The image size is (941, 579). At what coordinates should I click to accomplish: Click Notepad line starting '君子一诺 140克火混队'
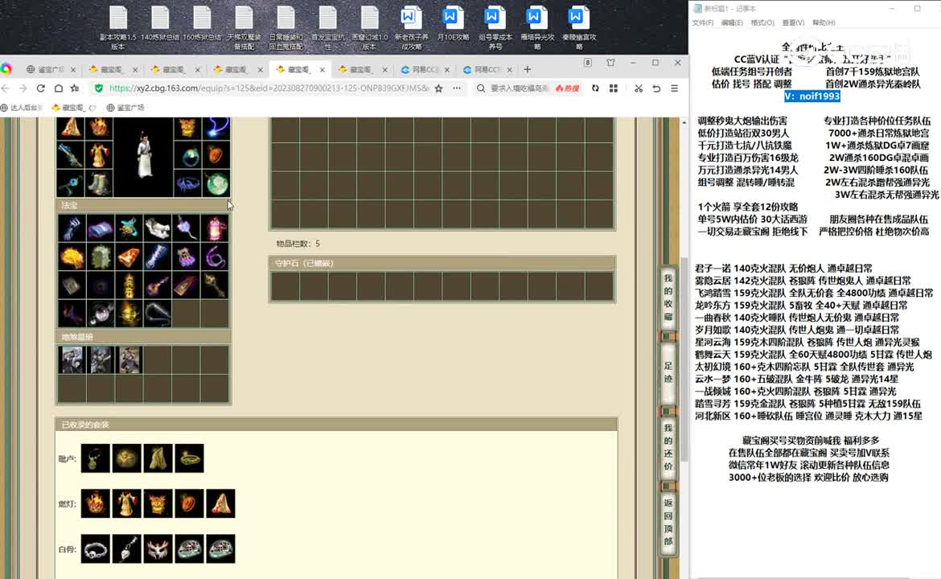[x=784, y=269]
